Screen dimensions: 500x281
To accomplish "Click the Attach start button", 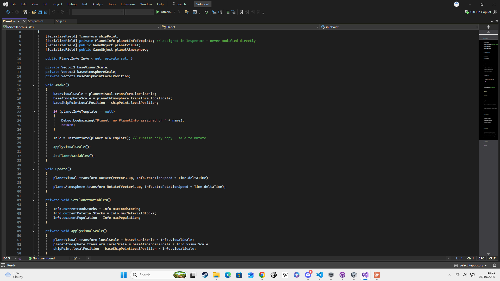I will point(164,12).
